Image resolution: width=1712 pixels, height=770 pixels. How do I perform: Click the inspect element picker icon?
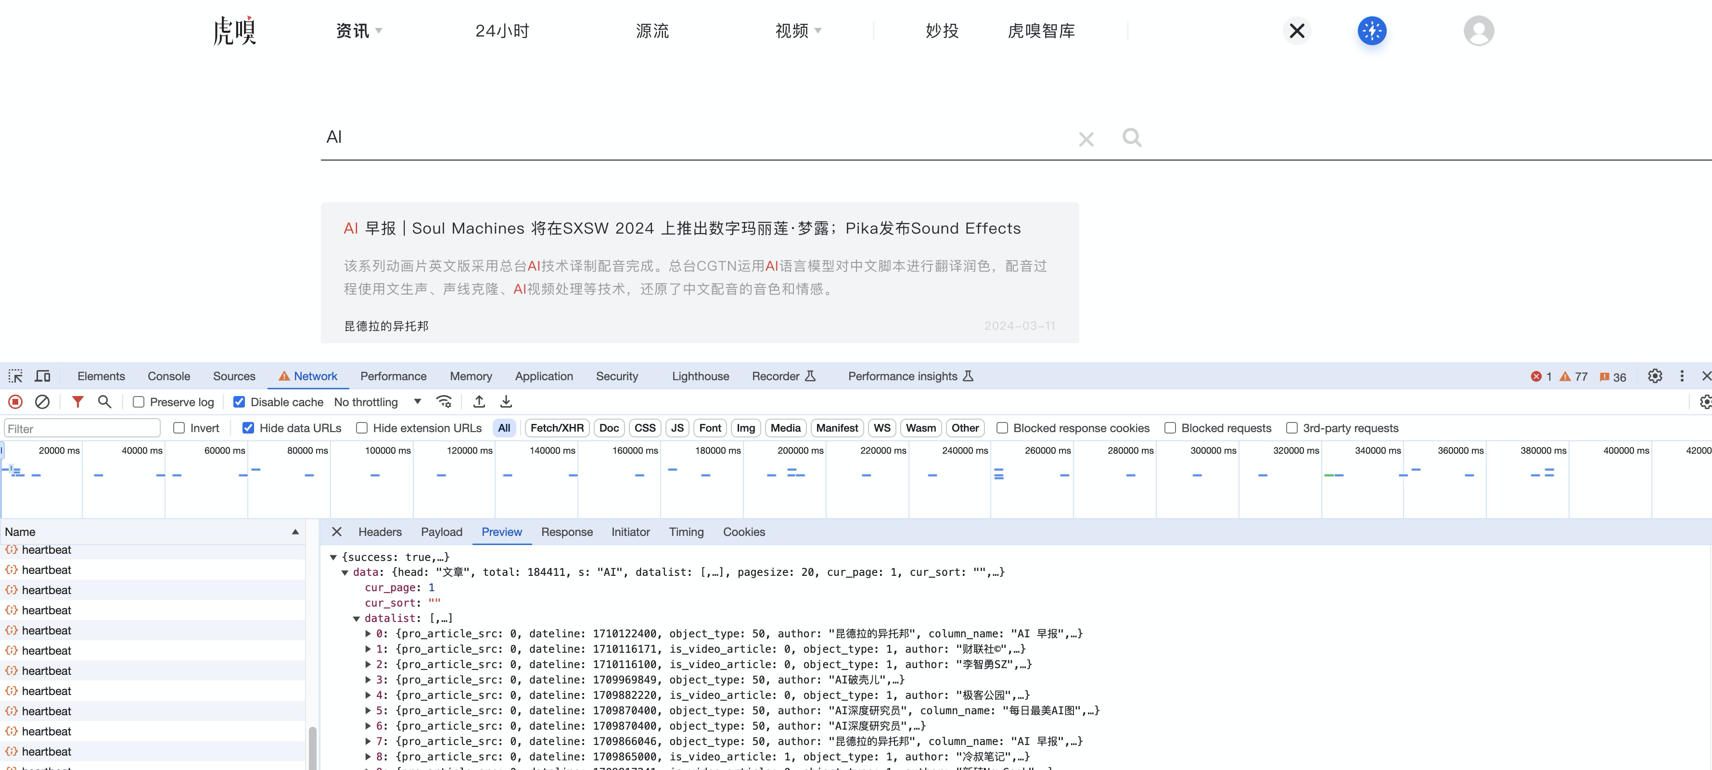[x=15, y=376]
